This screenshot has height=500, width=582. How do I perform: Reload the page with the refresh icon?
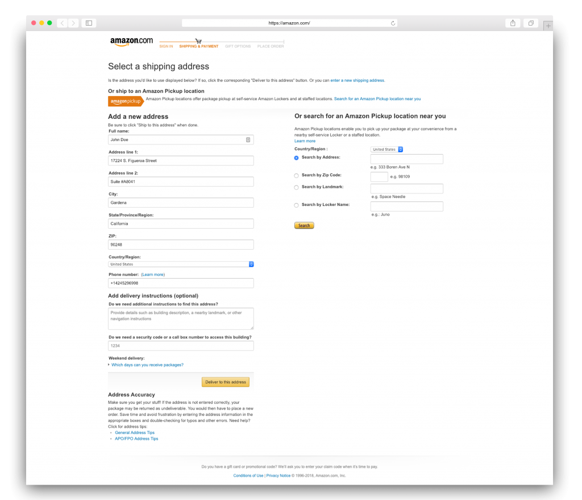tap(393, 23)
